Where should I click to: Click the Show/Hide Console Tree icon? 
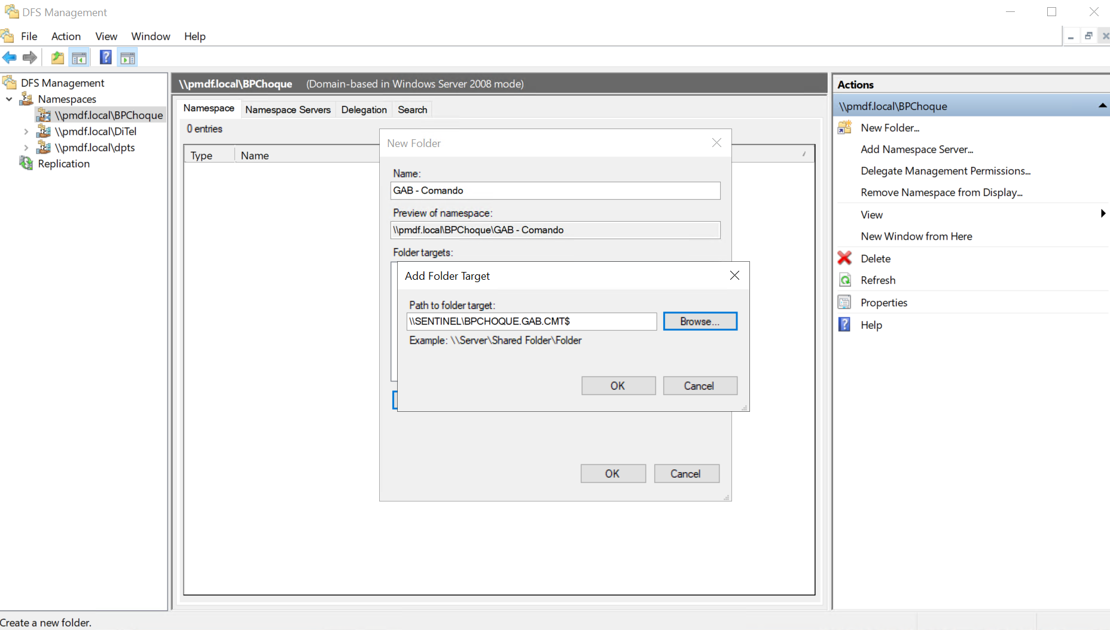pos(79,58)
